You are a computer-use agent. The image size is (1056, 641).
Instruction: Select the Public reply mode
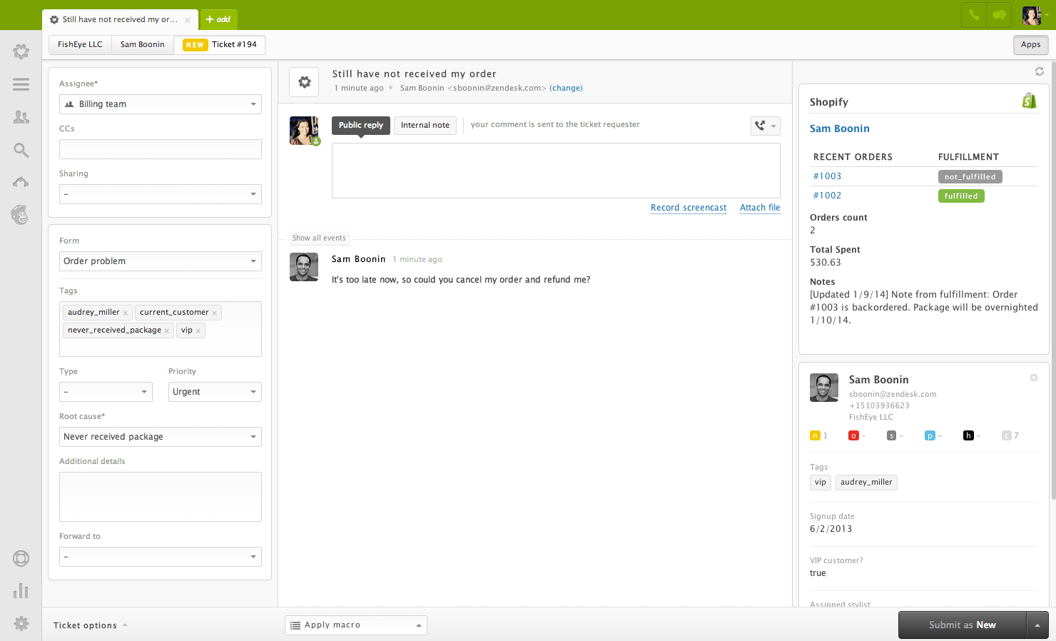pos(360,125)
